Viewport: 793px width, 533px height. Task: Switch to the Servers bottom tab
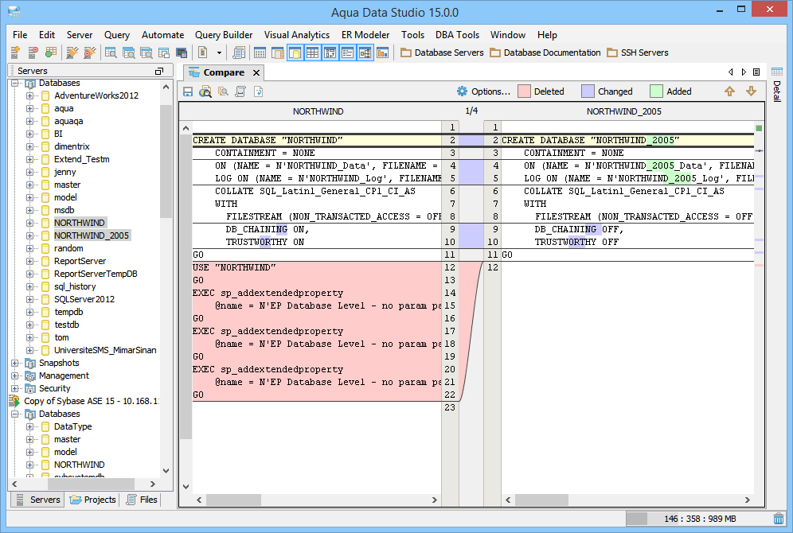pos(38,500)
